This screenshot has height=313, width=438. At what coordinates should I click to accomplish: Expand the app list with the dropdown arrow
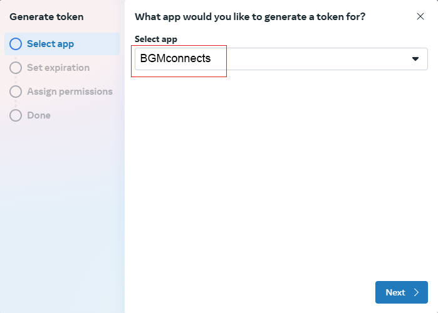[415, 59]
